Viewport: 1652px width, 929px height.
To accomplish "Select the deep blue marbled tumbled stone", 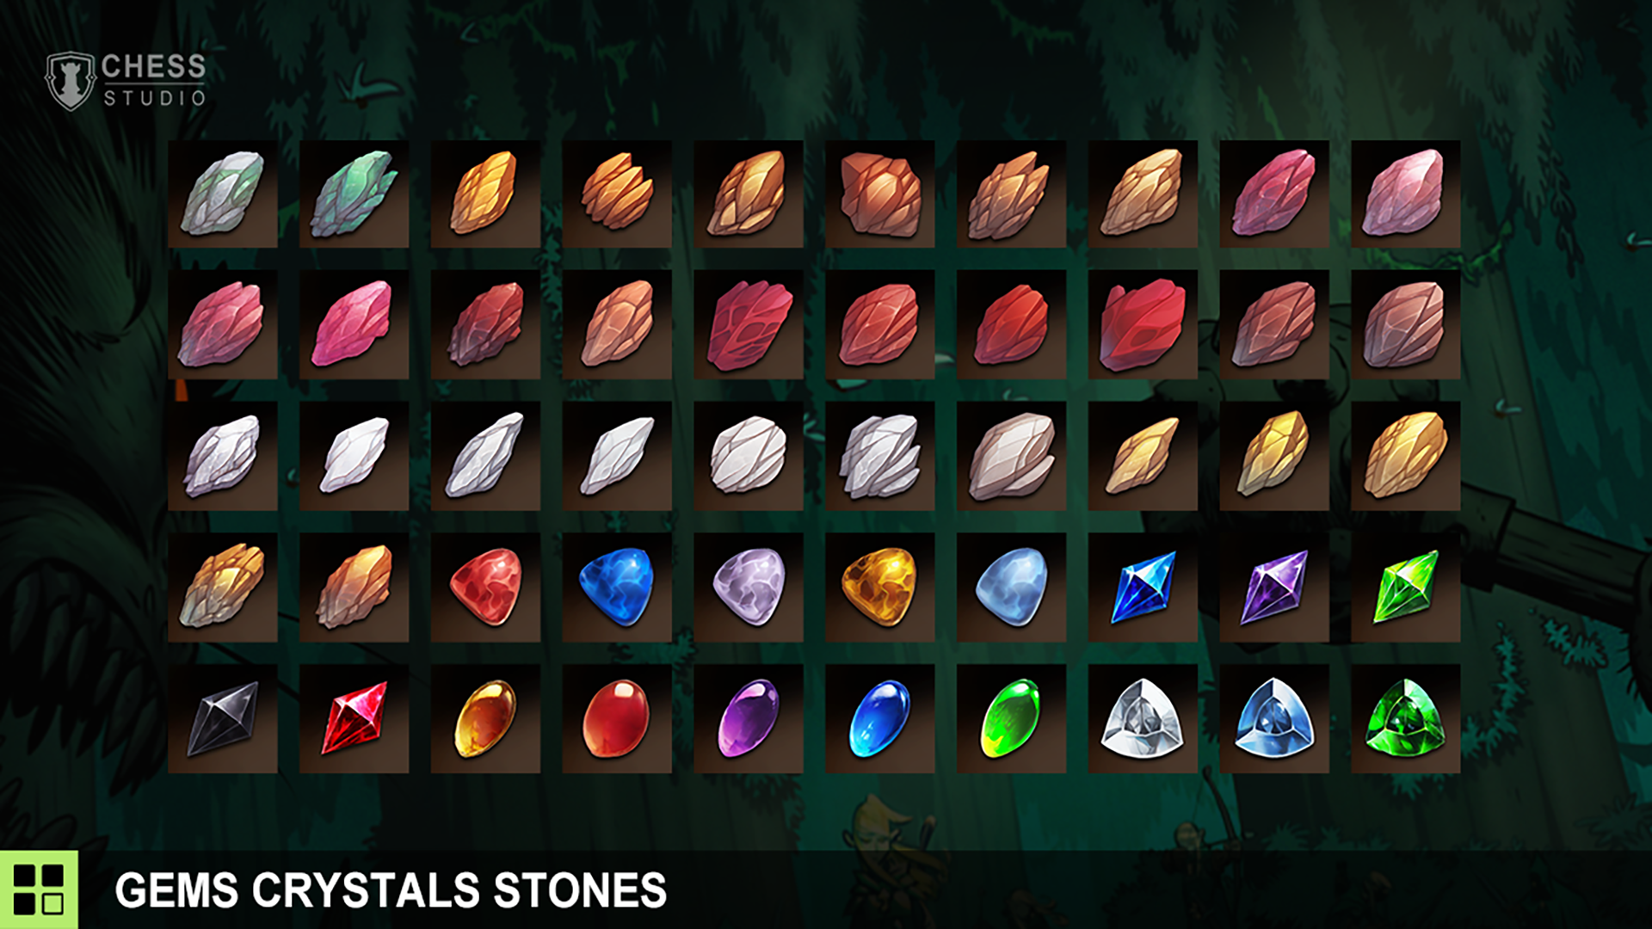I will pos(617,588).
